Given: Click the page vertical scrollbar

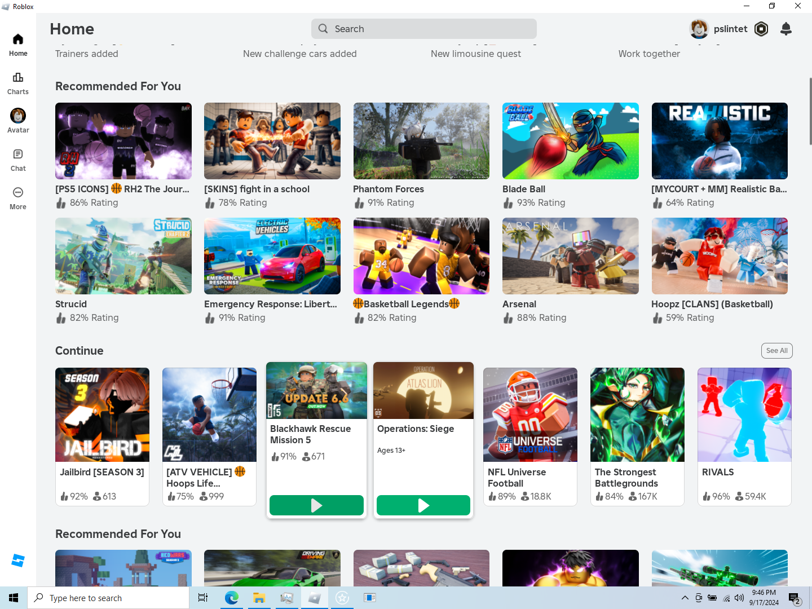Looking at the screenshot, I should click(x=810, y=111).
